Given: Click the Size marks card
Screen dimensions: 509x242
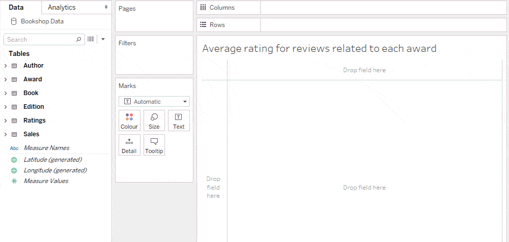Looking at the screenshot, I should 154,121.
